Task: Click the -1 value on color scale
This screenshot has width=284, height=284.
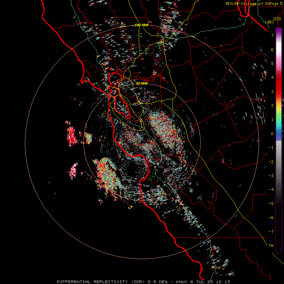Action: pos(271,148)
